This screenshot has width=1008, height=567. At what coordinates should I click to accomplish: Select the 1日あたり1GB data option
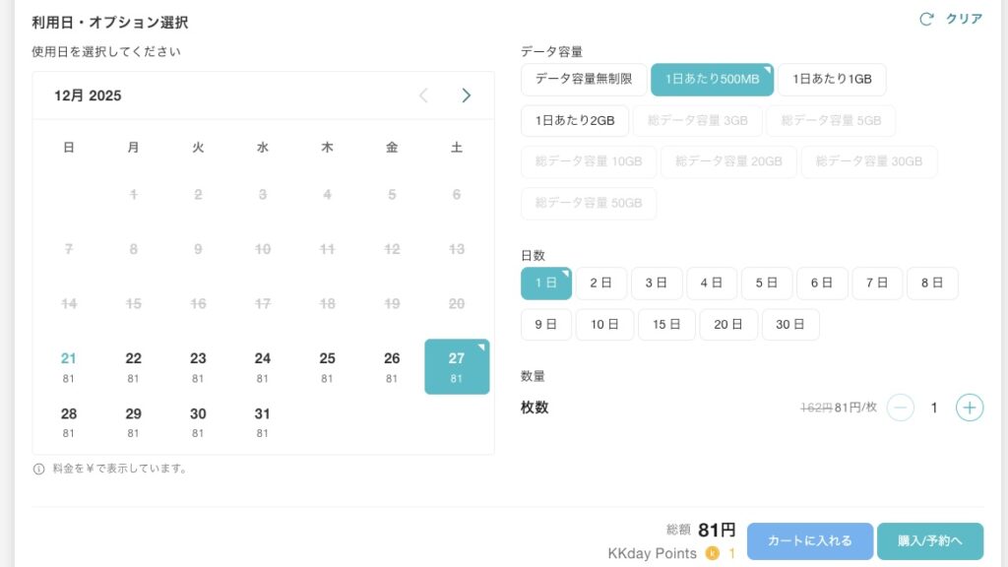point(832,79)
